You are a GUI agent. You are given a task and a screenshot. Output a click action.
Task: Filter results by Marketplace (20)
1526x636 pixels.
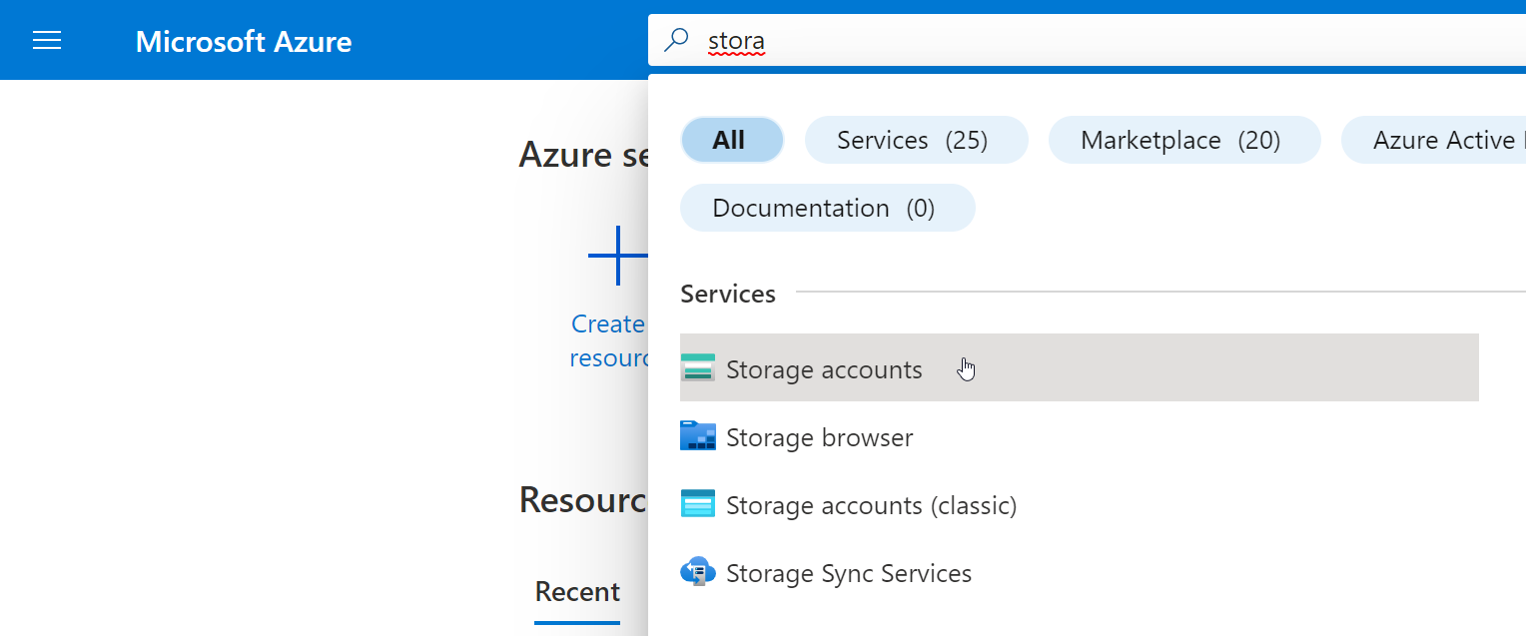(x=1184, y=140)
